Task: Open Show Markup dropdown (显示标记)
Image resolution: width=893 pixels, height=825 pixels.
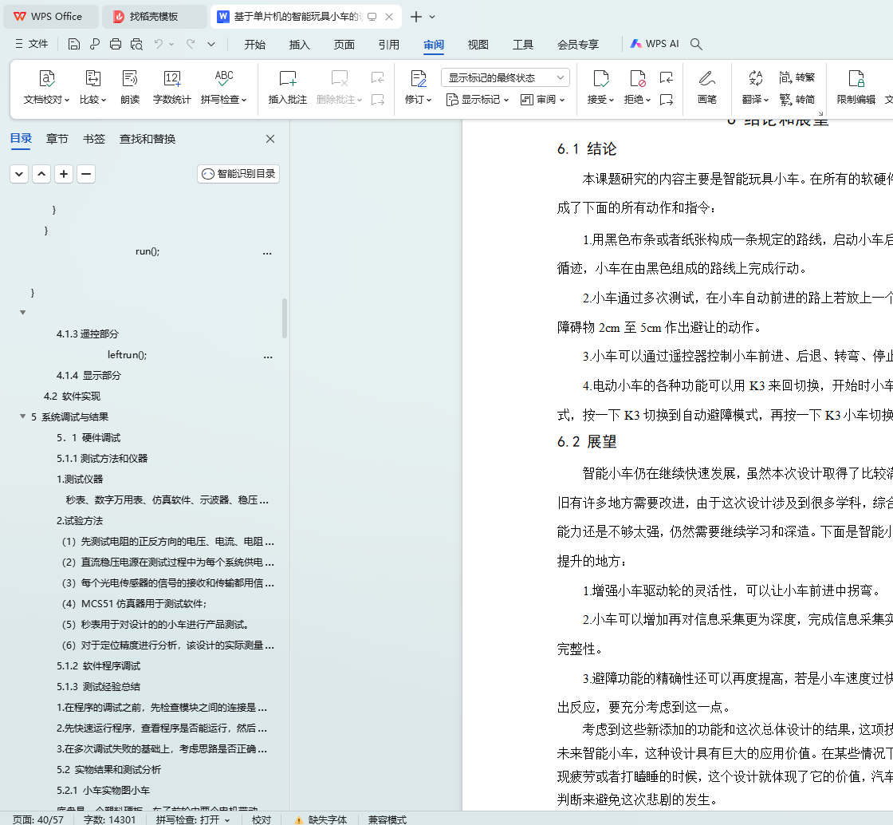Action: pyautogui.click(x=478, y=100)
